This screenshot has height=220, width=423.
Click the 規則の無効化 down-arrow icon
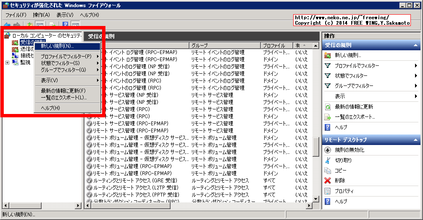[x=328, y=150]
